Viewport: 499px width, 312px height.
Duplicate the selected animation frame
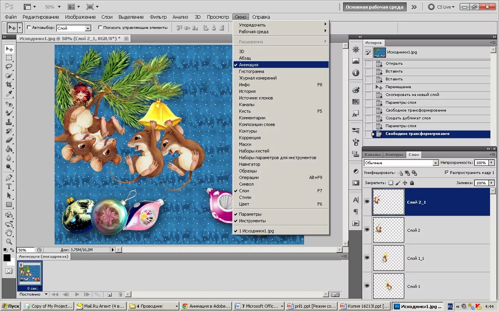pyautogui.click(x=110, y=294)
